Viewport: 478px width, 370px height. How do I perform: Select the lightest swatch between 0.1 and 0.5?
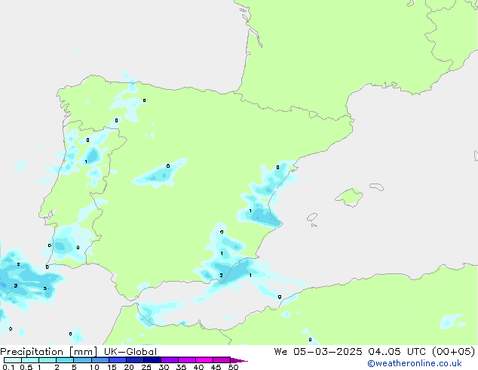tap(13, 360)
